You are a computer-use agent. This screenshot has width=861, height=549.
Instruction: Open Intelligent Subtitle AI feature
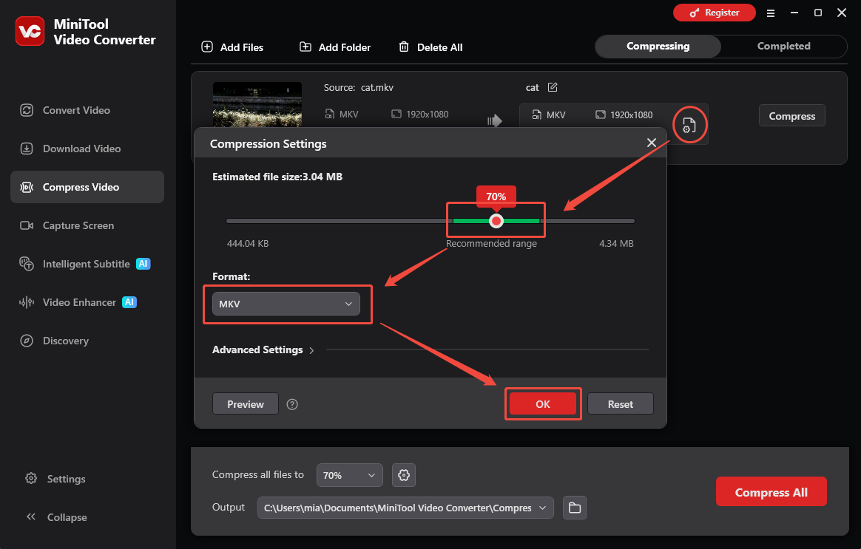[x=87, y=264]
